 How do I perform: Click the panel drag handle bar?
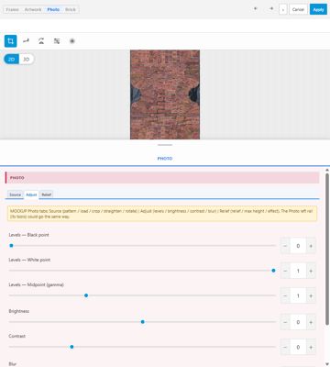click(165, 145)
